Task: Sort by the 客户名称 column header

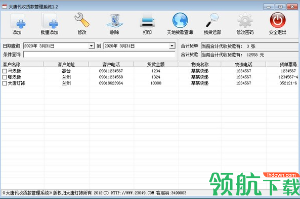Action: click(x=22, y=64)
